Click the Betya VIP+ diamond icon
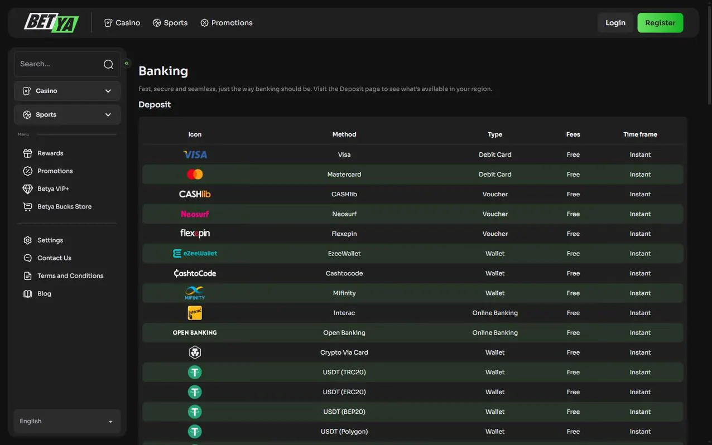Viewport: 712px width, 445px height. pyautogui.click(x=27, y=189)
